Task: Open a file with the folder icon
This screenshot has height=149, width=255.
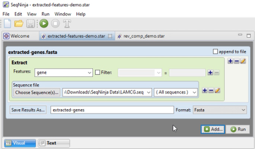Action: coord(19,23)
